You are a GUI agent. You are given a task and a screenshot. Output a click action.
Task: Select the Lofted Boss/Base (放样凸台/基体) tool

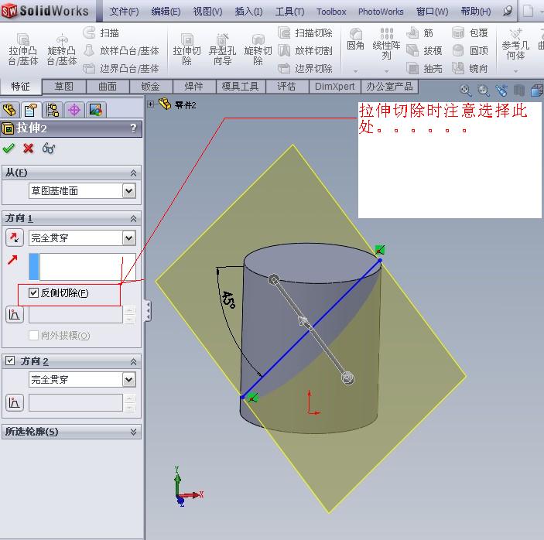click(121, 51)
